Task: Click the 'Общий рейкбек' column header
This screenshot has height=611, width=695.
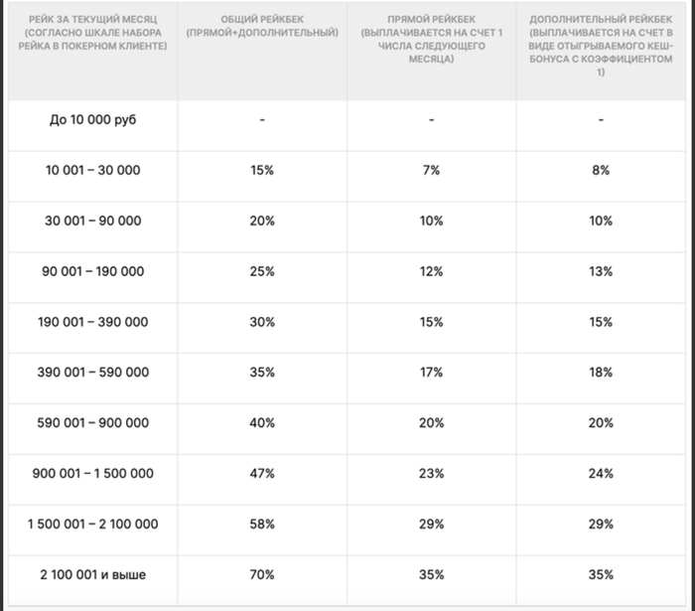Action: coord(262,26)
